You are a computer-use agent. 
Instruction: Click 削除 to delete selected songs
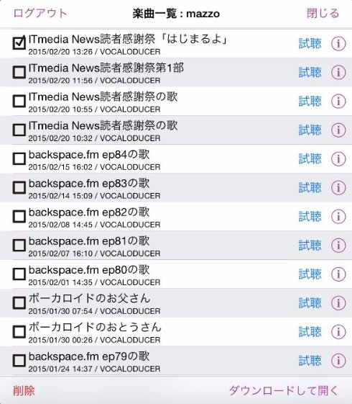pos(24,390)
